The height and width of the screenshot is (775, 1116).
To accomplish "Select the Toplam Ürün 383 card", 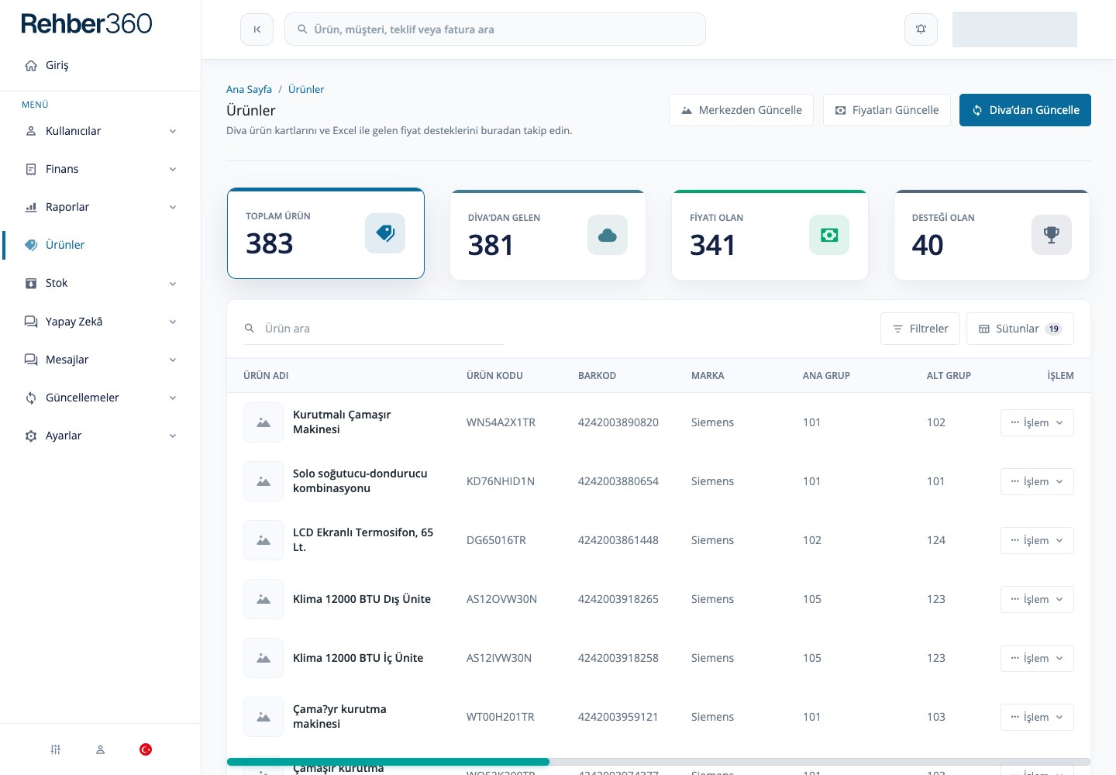I will click(325, 233).
